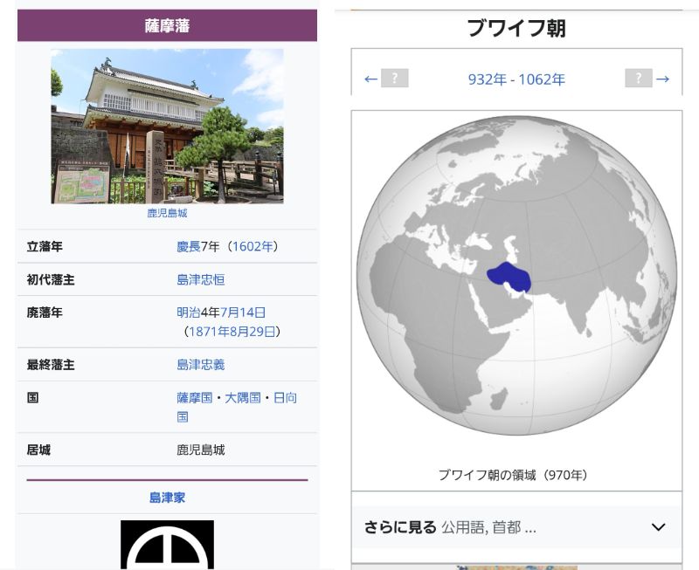Expand さらに見る 公用語, 首都 row
The width and height of the screenshot is (699, 570).
450,527
